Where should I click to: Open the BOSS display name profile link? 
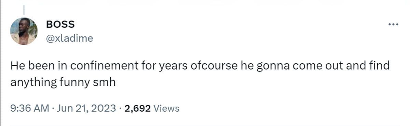tap(60, 24)
